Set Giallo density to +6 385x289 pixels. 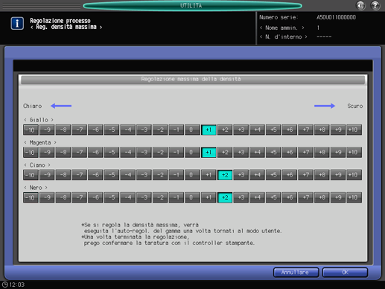290,130
